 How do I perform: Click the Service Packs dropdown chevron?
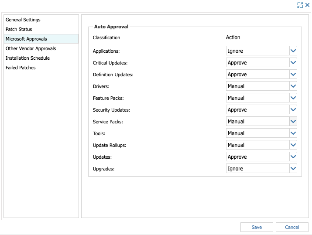(293, 122)
